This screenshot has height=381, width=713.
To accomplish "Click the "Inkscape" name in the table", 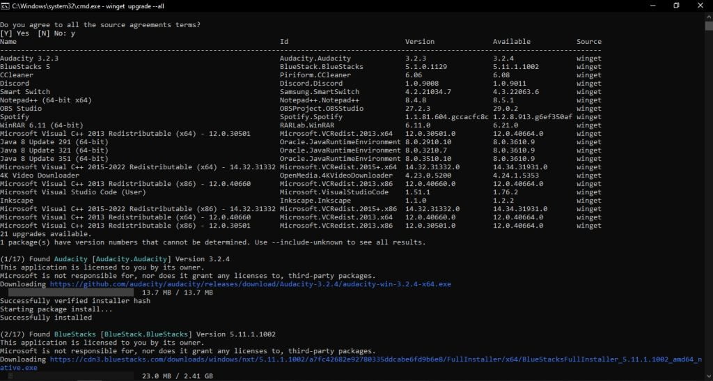I will (x=17, y=201).
